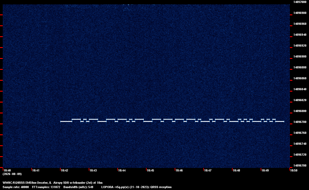The width and height of the screenshot is (309, 190).
Task: Click the 14096820 frequency label
Action: [x=300, y=100]
